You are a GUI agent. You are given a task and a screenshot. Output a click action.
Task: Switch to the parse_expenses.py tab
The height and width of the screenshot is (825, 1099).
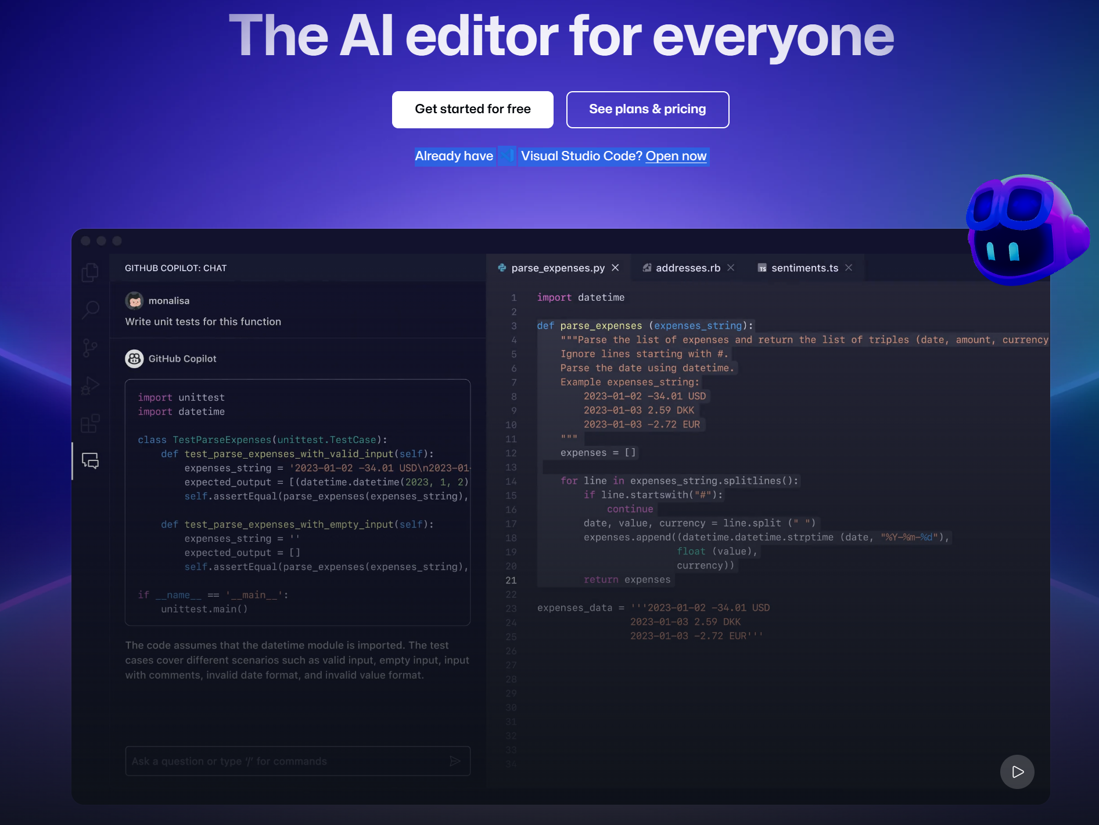[558, 268]
